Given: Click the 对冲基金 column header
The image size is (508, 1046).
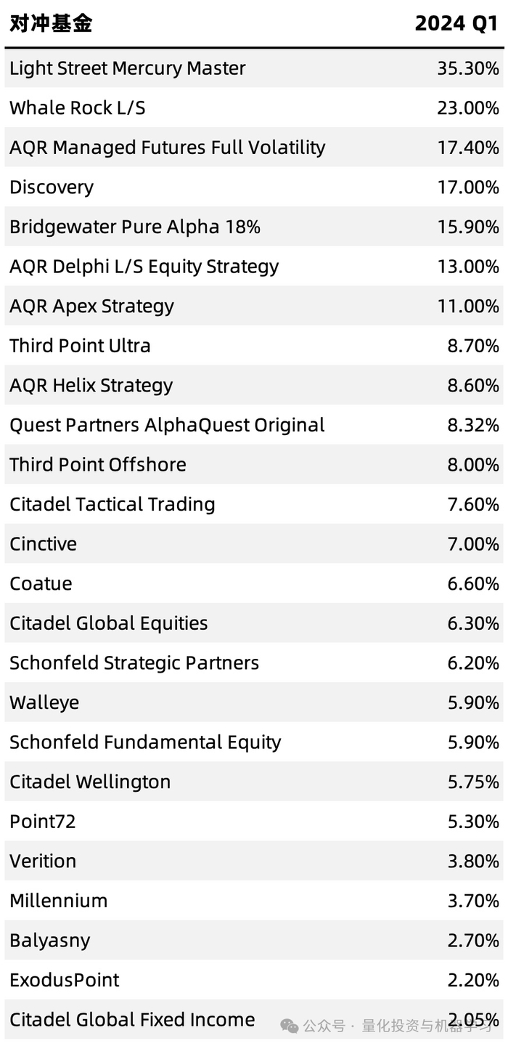Looking at the screenshot, I should [51, 23].
